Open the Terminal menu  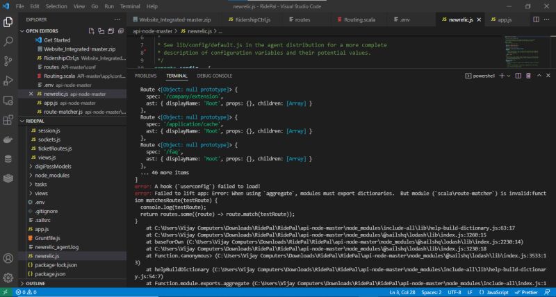[x=130, y=6]
